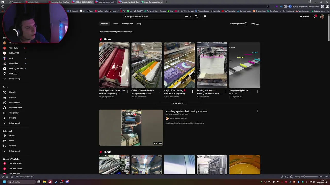The width and height of the screenshot is (330, 185).
Task: Open Playlisty in sidebar
Action: click(13, 97)
